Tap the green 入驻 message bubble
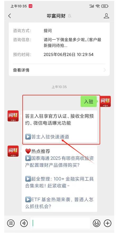The height and width of the screenshot is (233, 121). tap(89, 102)
